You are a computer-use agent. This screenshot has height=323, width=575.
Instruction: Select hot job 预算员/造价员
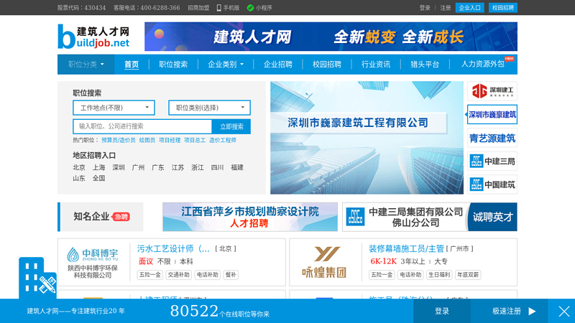tap(119, 140)
